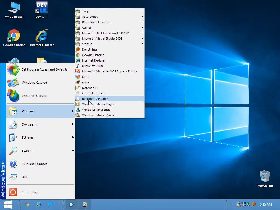Expand the Search submenu arrow
Screen dimensions: 280x210
coord(73,151)
